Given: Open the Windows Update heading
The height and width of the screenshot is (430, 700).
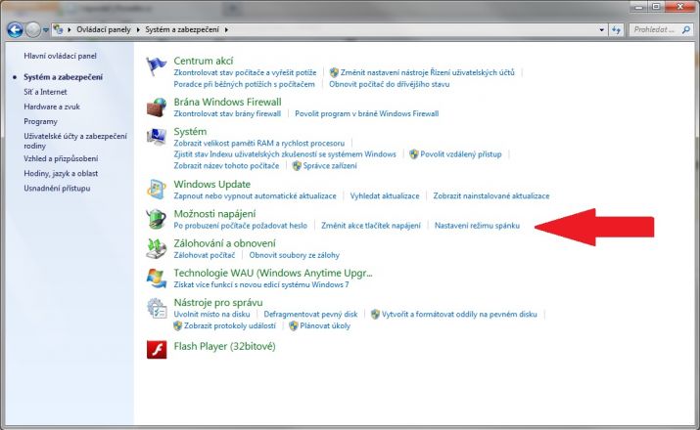Looking at the screenshot, I should click(x=212, y=184).
